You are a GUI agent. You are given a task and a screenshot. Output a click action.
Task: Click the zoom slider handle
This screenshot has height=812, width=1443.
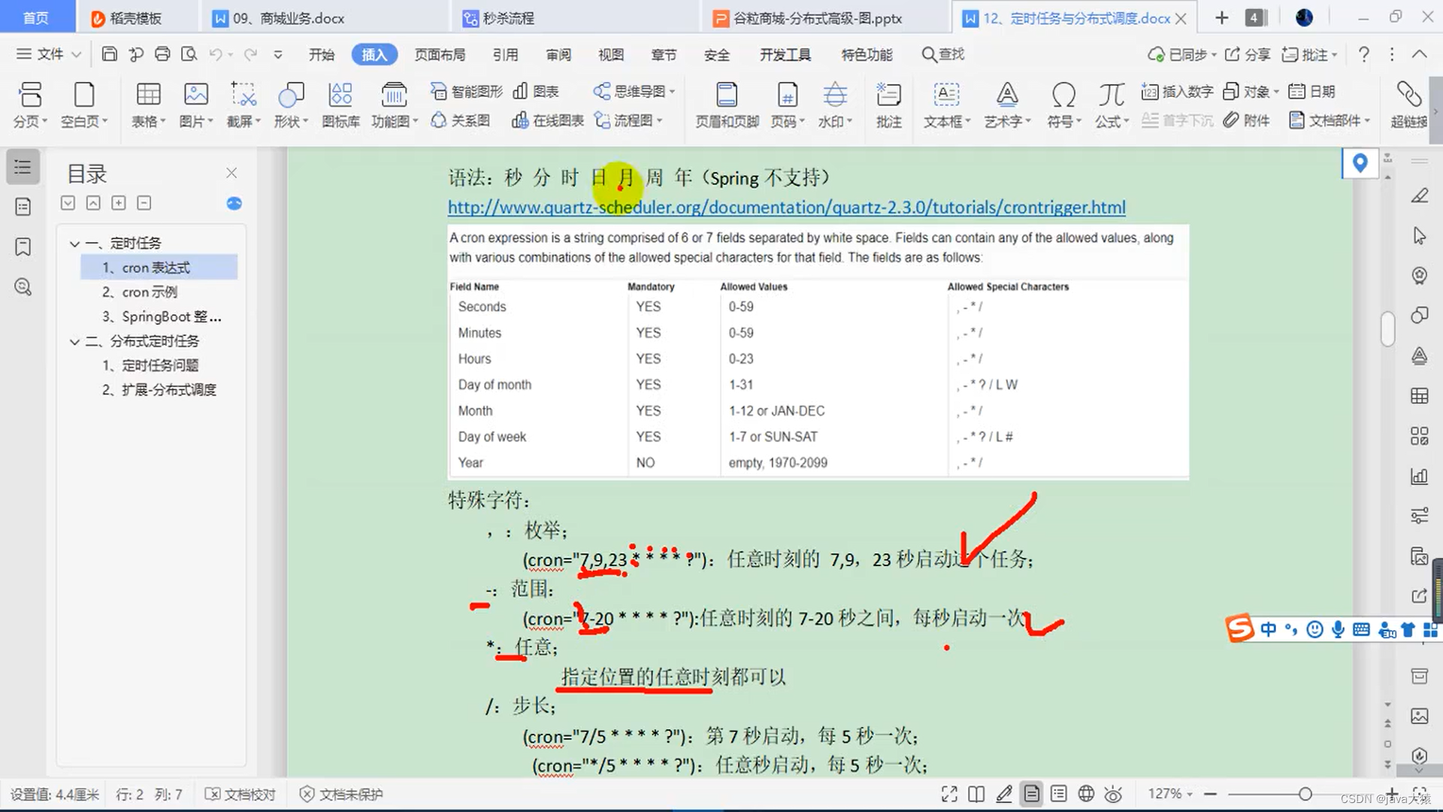(x=1305, y=794)
